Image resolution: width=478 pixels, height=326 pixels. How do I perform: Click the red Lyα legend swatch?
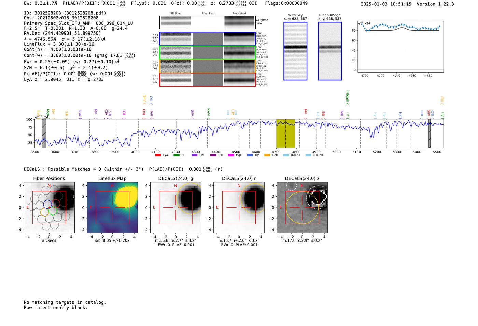(x=158, y=155)
